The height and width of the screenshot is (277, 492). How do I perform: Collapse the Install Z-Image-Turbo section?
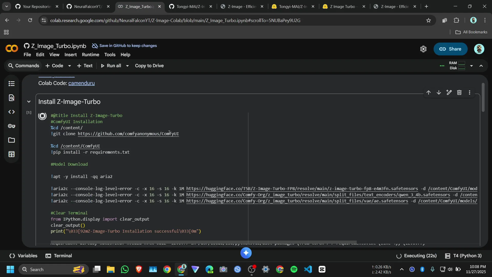[29, 101]
